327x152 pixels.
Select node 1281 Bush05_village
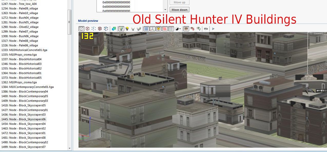[20, 22]
